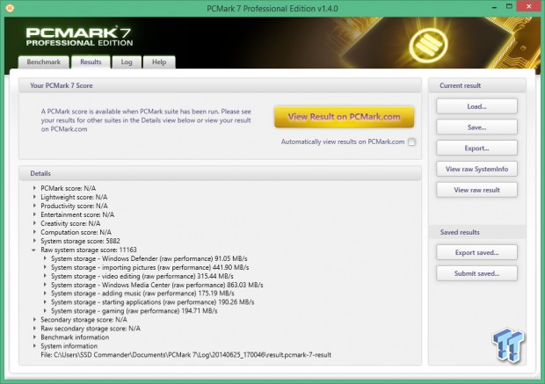Select 'Creativity score: N/A' row text
This screenshot has height=384, width=545.
[x=70, y=223]
